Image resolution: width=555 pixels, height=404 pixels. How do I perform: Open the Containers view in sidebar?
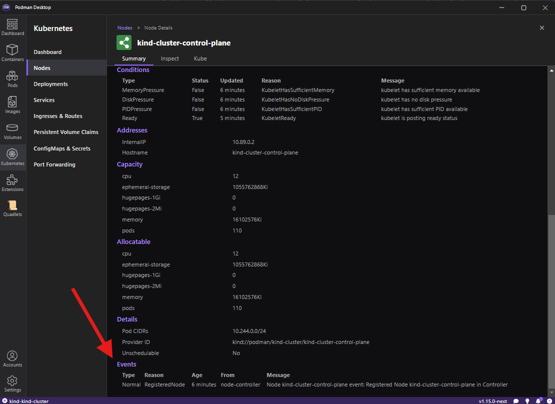tap(12, 52)
